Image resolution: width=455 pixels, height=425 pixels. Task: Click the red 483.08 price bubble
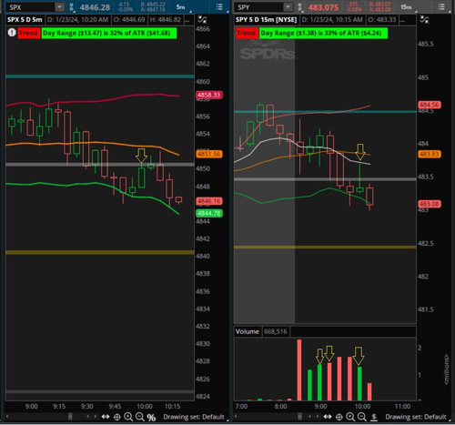(430, 204)
